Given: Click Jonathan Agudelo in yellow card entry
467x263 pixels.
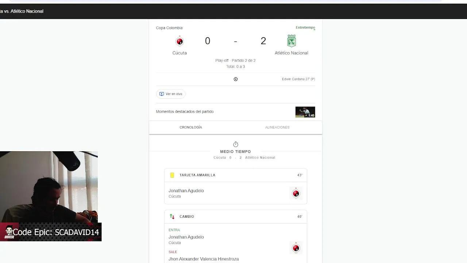Looking at the screenshot, I should [186, 191].
